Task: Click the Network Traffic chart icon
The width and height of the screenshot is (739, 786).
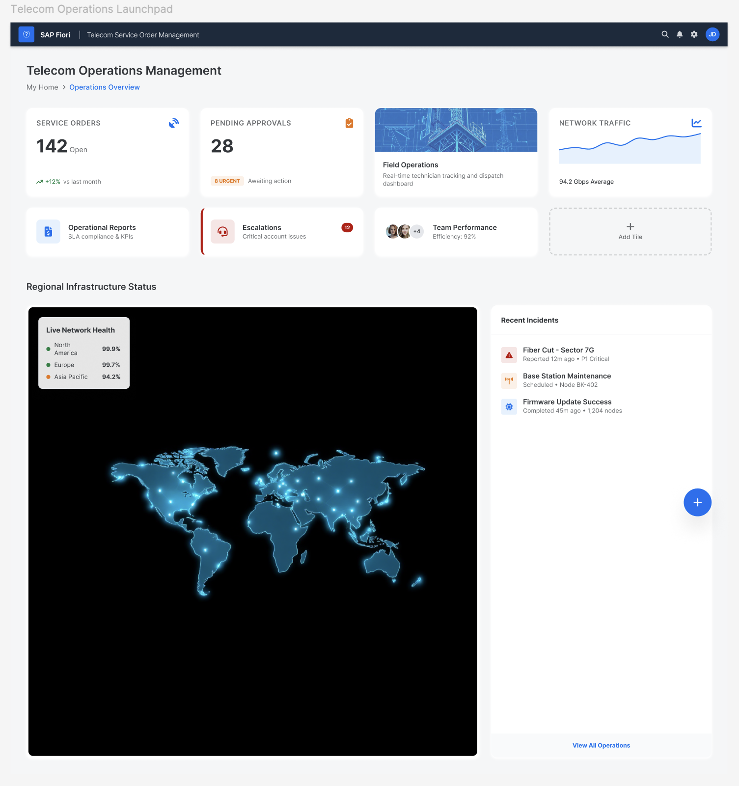Action: point(696,123)
